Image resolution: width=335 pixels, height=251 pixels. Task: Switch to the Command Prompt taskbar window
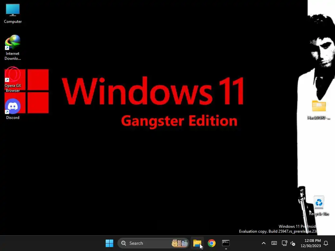click(x=226, y=243)
